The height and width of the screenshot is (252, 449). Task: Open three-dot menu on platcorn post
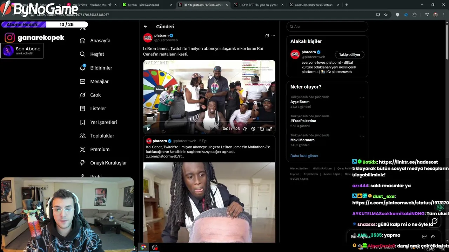coord(273,36)
